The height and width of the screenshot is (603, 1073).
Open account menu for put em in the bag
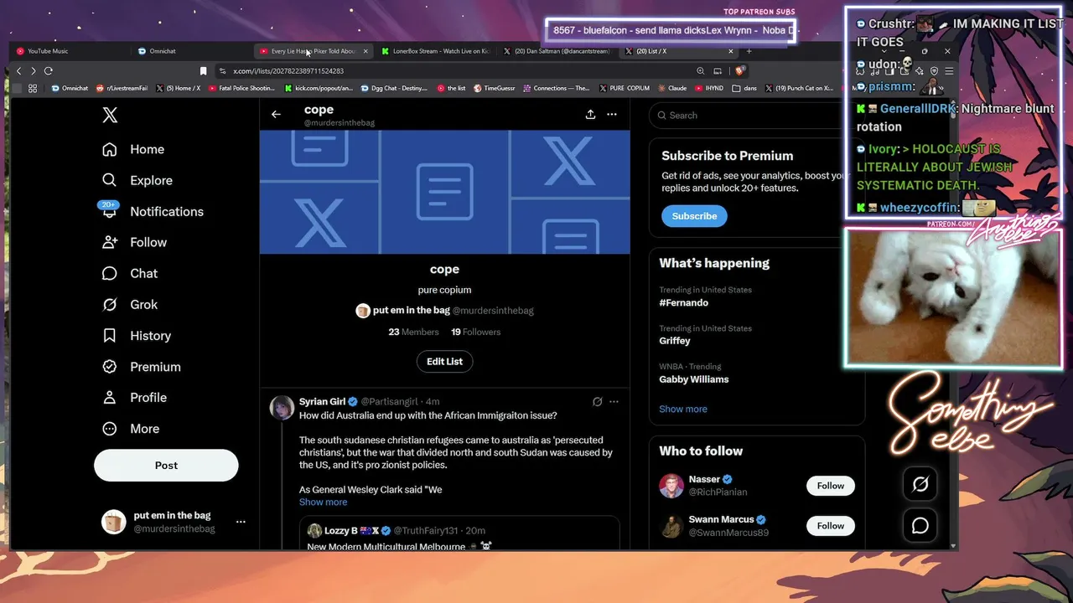241,522
